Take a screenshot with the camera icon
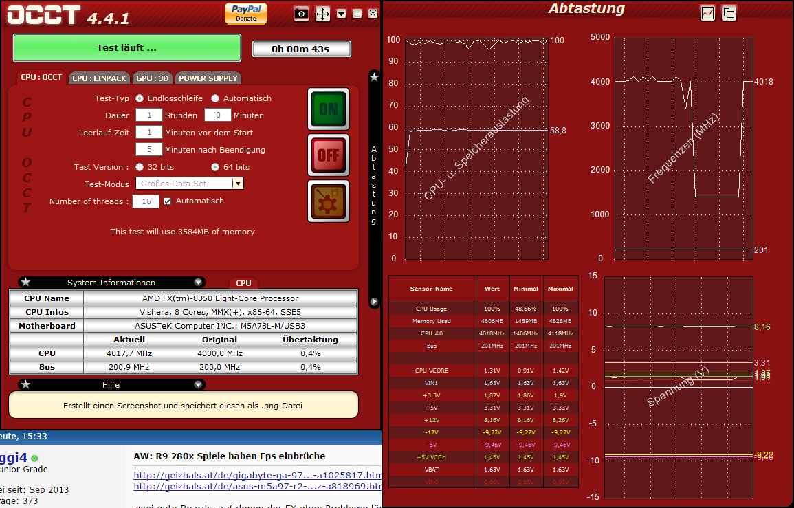Viewport: 794px width, 508px height. 301,14
